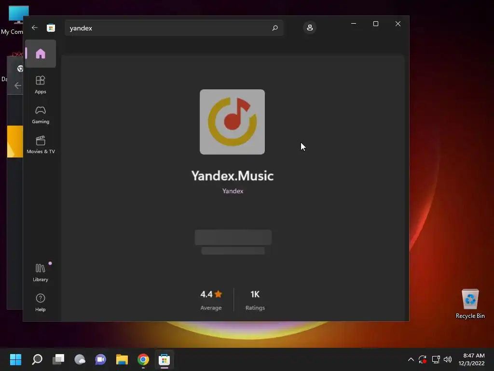Go to Movies & TV section
Screen dimensions: 494x371
(41, 144)
